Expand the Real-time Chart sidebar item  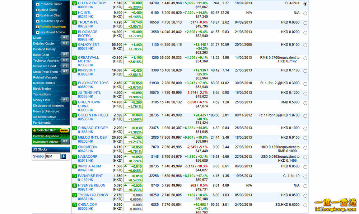tap(37, 15)
